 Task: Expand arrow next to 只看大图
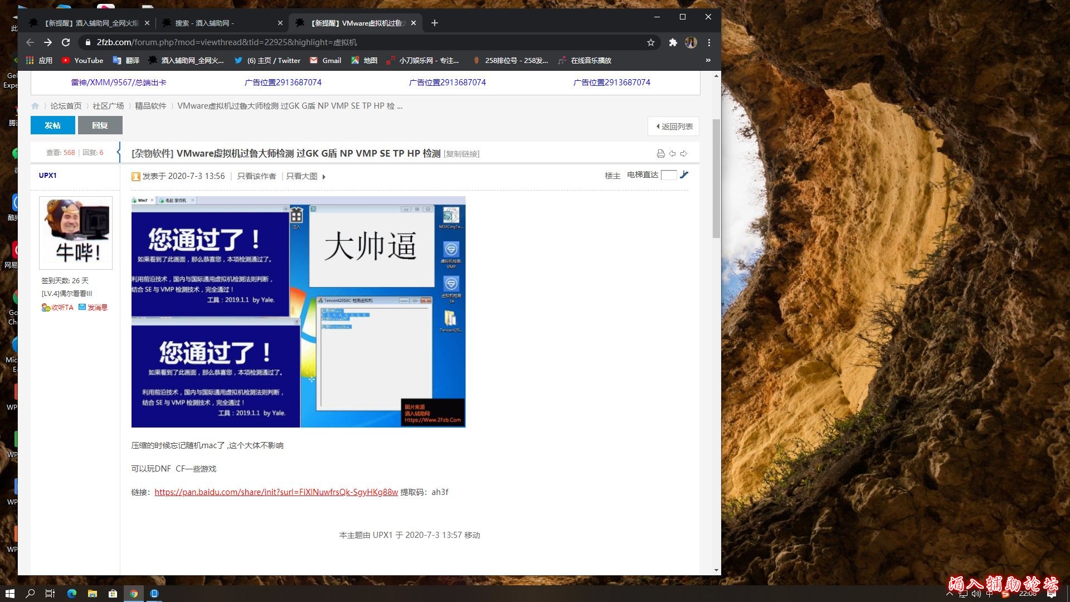(x=324, y=177)
